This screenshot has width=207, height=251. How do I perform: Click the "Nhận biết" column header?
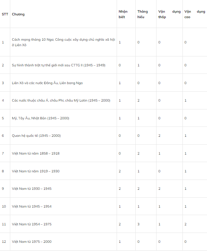click(123, 14)
